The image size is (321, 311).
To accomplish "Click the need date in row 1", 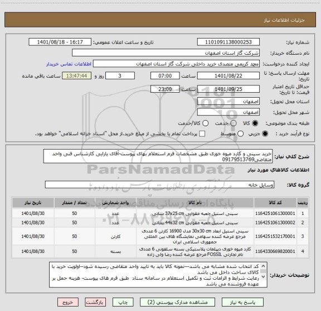I will tap(33, 213).
